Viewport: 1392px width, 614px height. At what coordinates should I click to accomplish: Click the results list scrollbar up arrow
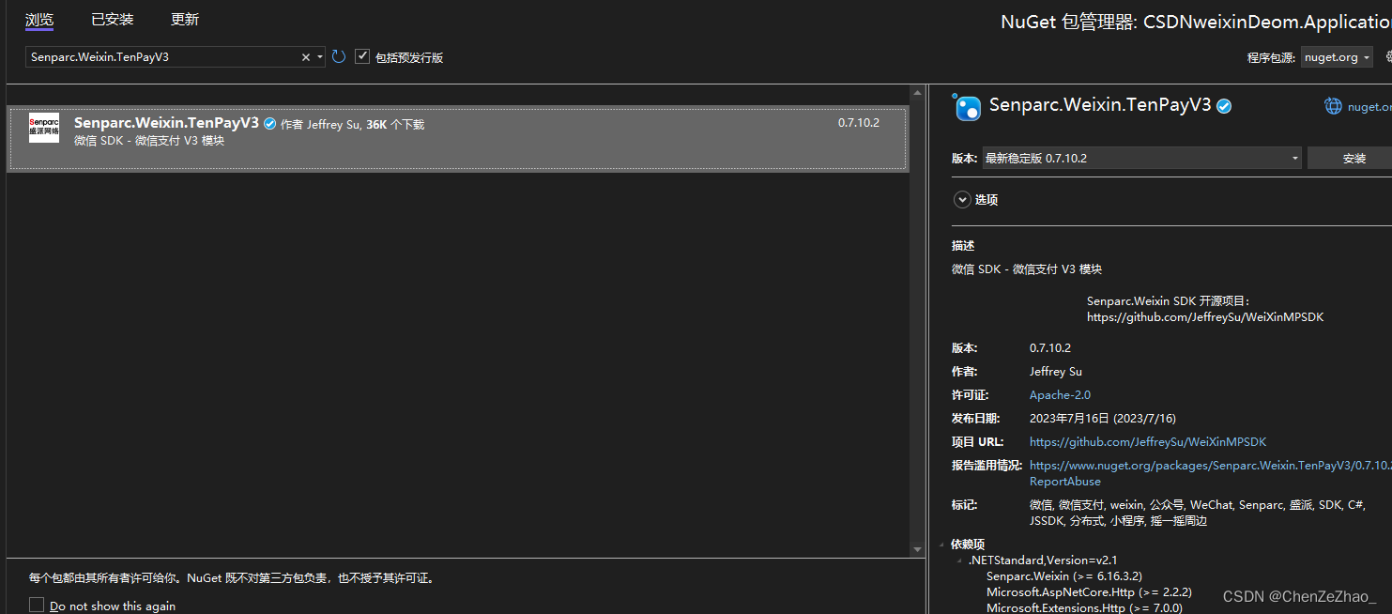(917, 93)
